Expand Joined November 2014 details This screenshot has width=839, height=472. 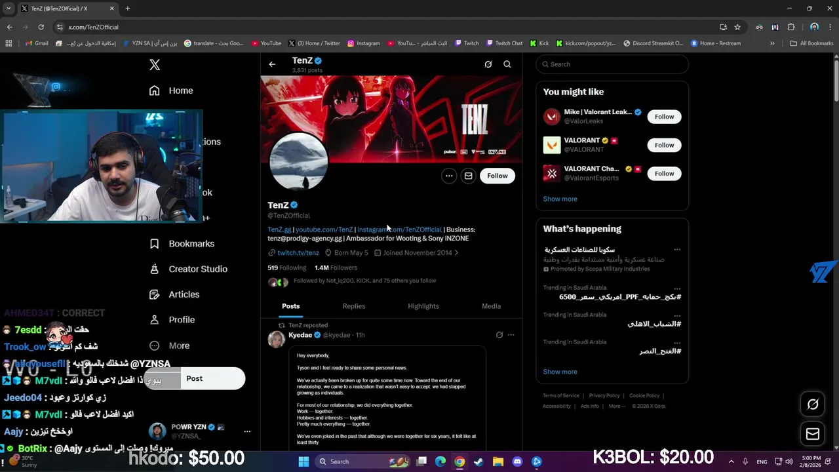coord(417,252)
